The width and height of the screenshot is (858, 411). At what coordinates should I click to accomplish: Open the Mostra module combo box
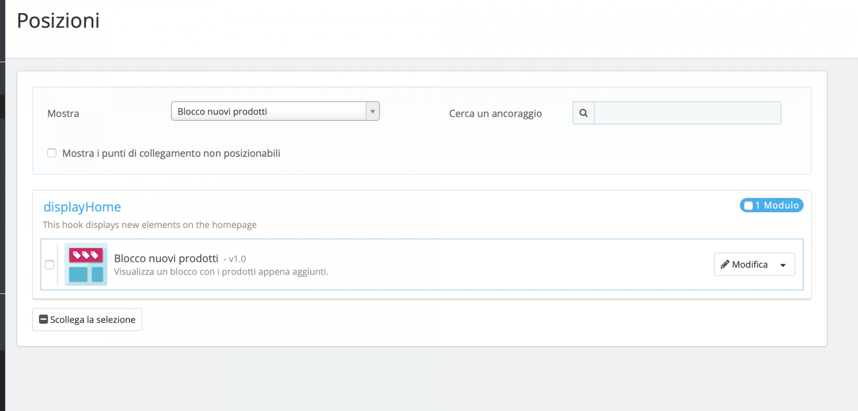pos(268,111)
